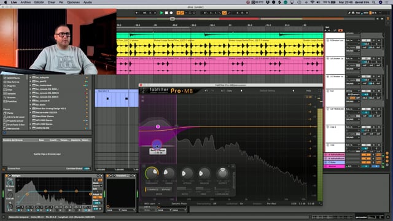This screenshot has height=221, width=393.
Task: Select the pink Shaker Loops clip
Action: 220,66
